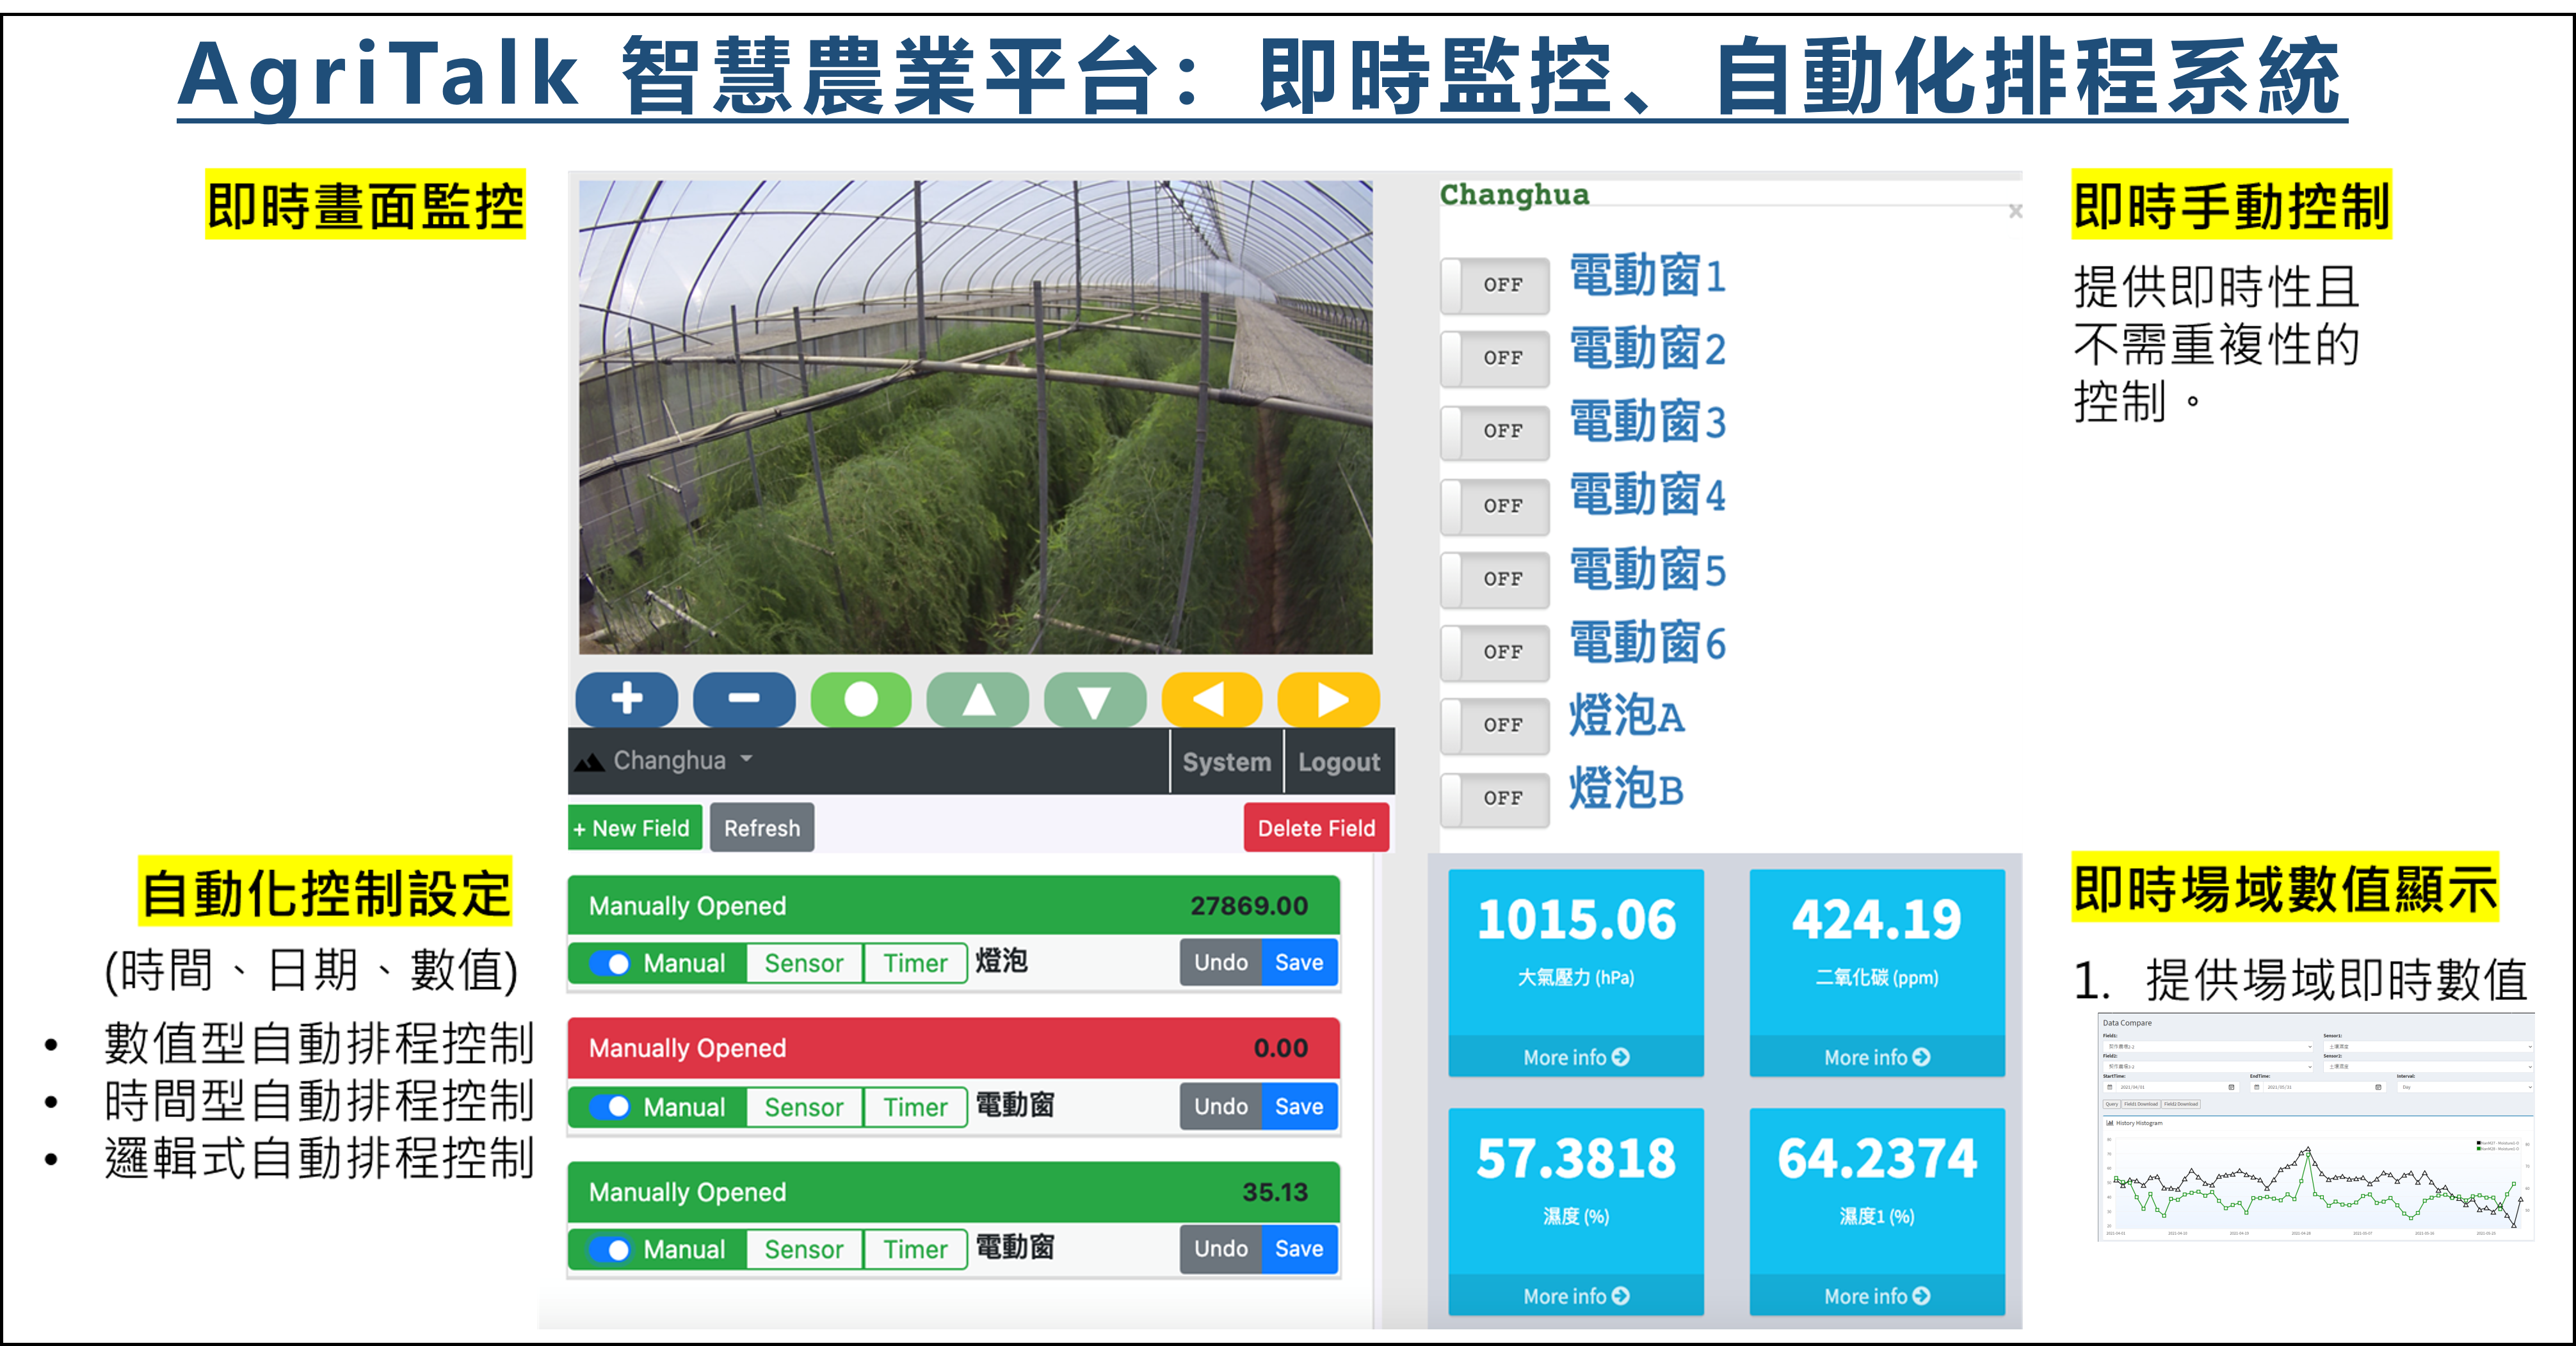Image resolution: width=2576 pixels, height=1346 pixels.
Task: Tilt the camera up with the up arrow
Action: pyautogui.click(x=978, y=699)
